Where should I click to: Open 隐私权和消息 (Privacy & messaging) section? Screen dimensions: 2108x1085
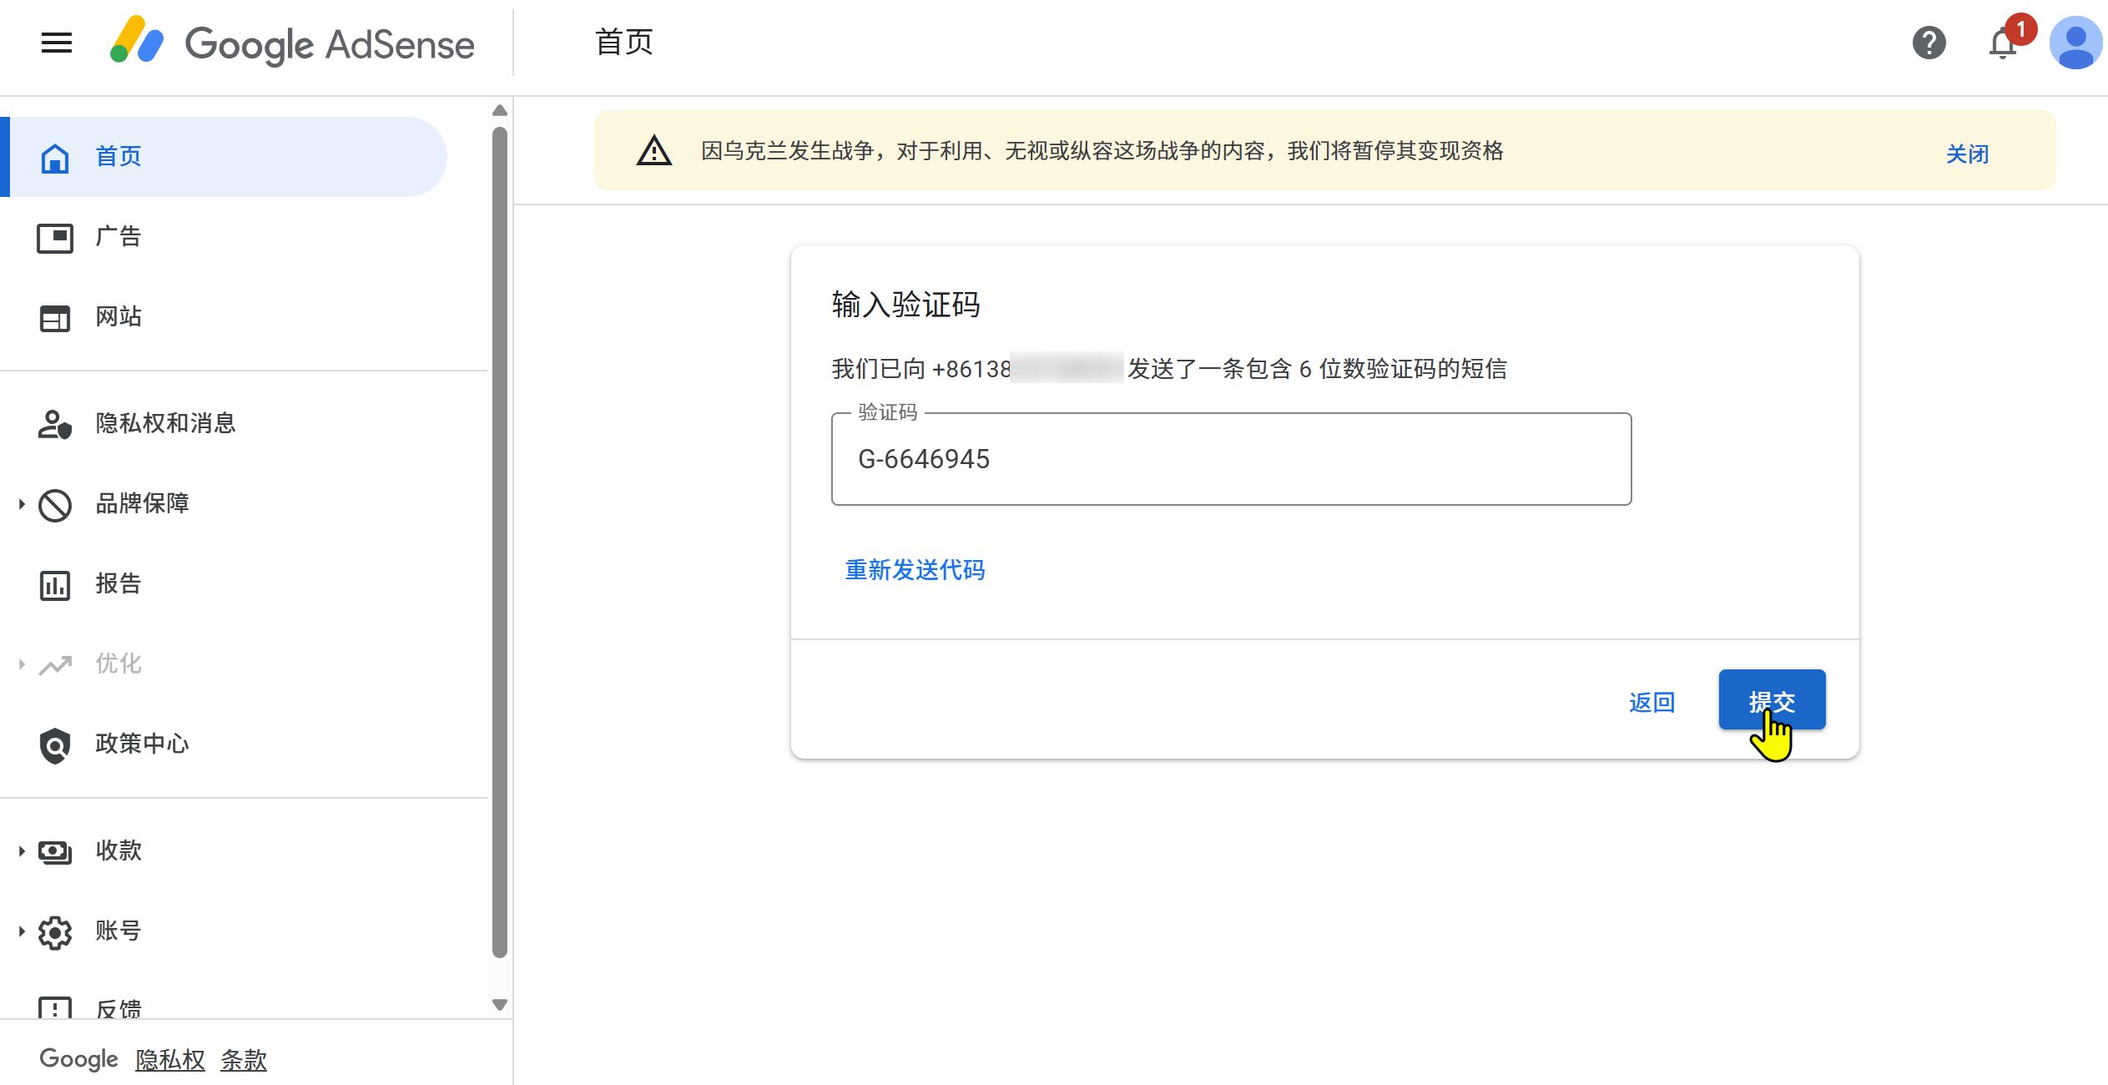[164, 424]
